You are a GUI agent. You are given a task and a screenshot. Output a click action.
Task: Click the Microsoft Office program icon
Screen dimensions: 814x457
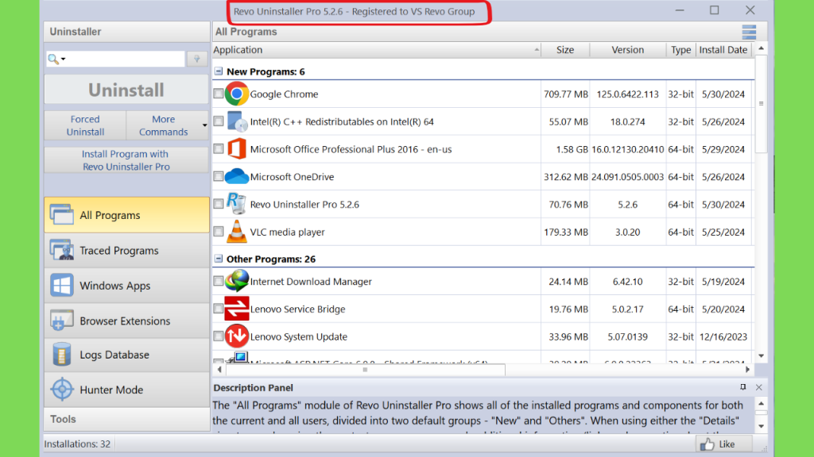tap(237, 149)
